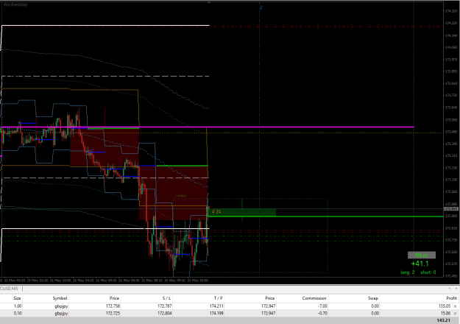Sort by Swap column header
This screenshot has height=324, width=460.
click(x=373, y=298)
